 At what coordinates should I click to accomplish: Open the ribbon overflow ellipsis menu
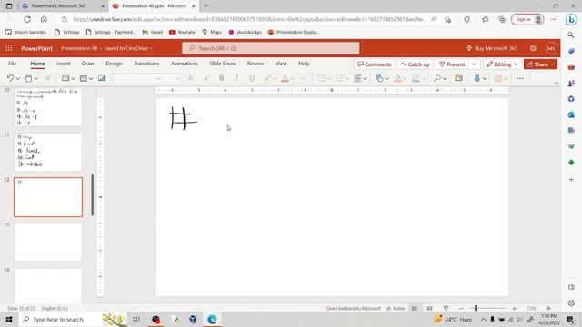(520, 78)
